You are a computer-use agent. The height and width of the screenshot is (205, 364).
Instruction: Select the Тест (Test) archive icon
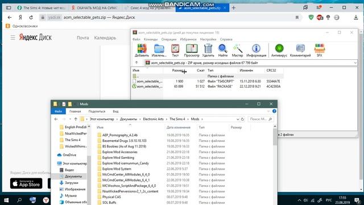click(x=175, y=48)
